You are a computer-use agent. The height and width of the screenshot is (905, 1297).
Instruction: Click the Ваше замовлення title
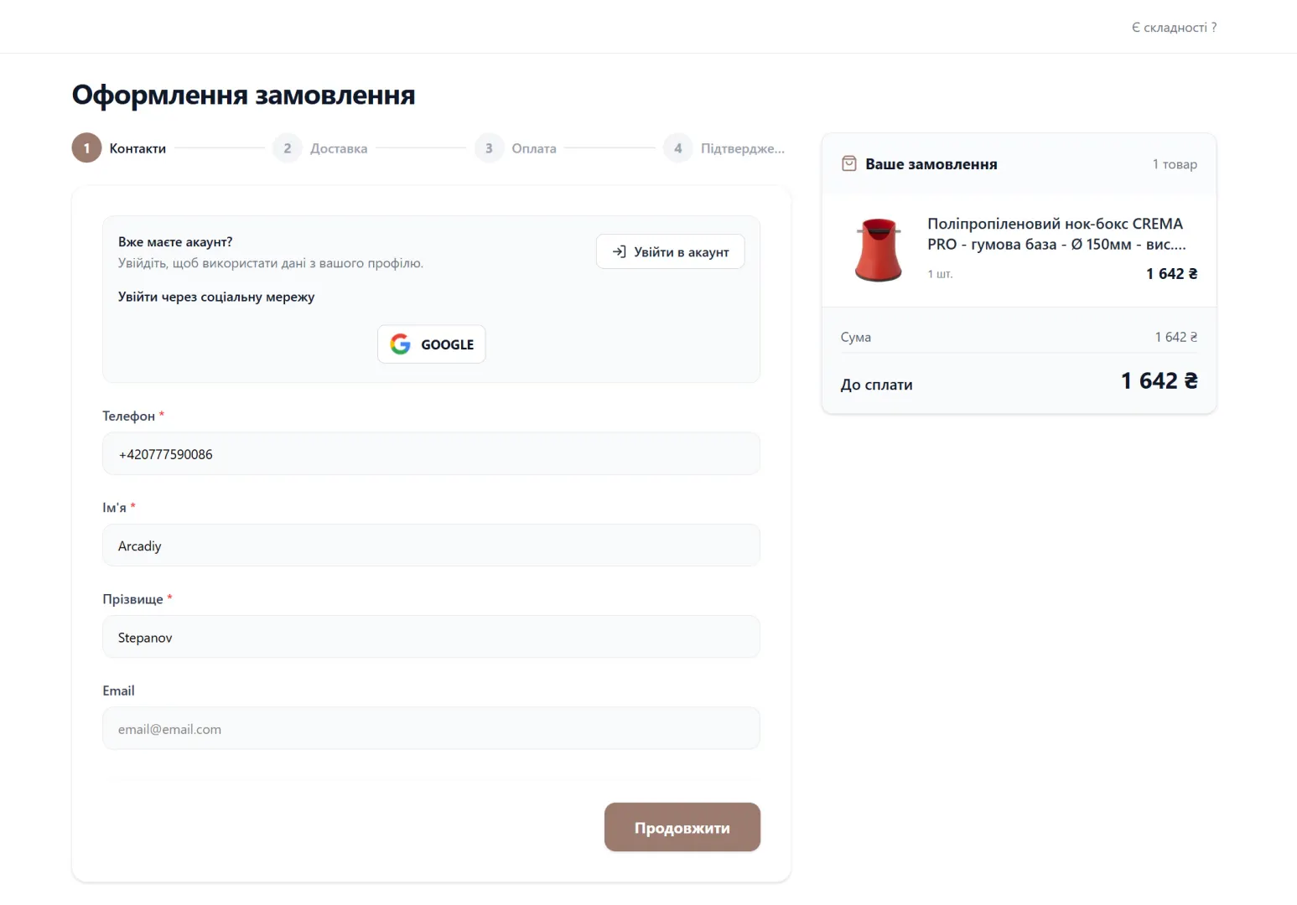pos(931,164)
